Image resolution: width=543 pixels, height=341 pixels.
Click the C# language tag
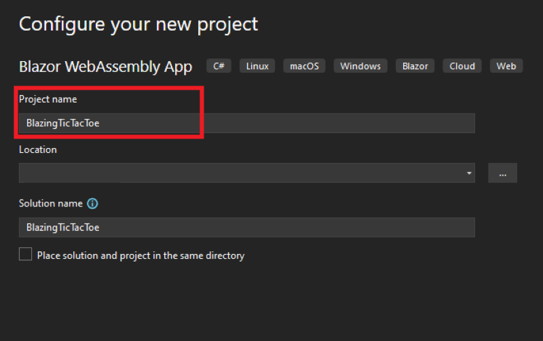(x=219, y=66)
